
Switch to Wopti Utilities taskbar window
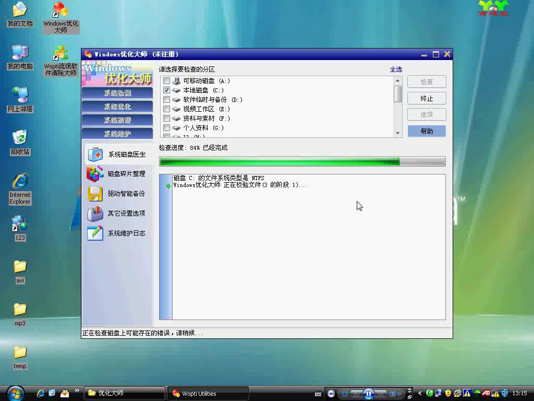(208, 393)
